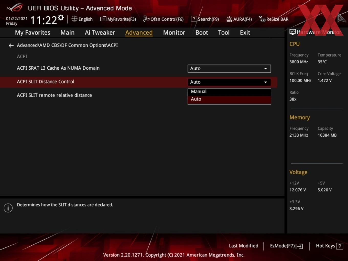Click the 3.296 V reading
The width and height of the screenshot is (348, 261).
[x=296, y=209]
